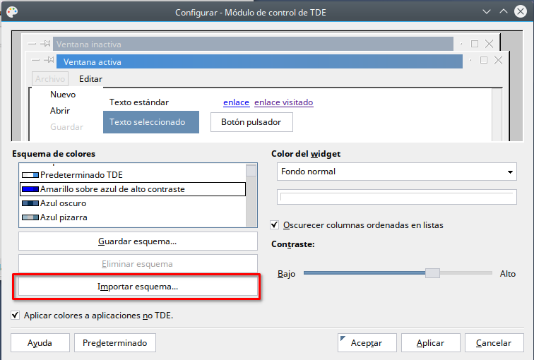Click the shade-up chevron in title bar
Screen dimensions: 534x360
[x=504, y=11]
